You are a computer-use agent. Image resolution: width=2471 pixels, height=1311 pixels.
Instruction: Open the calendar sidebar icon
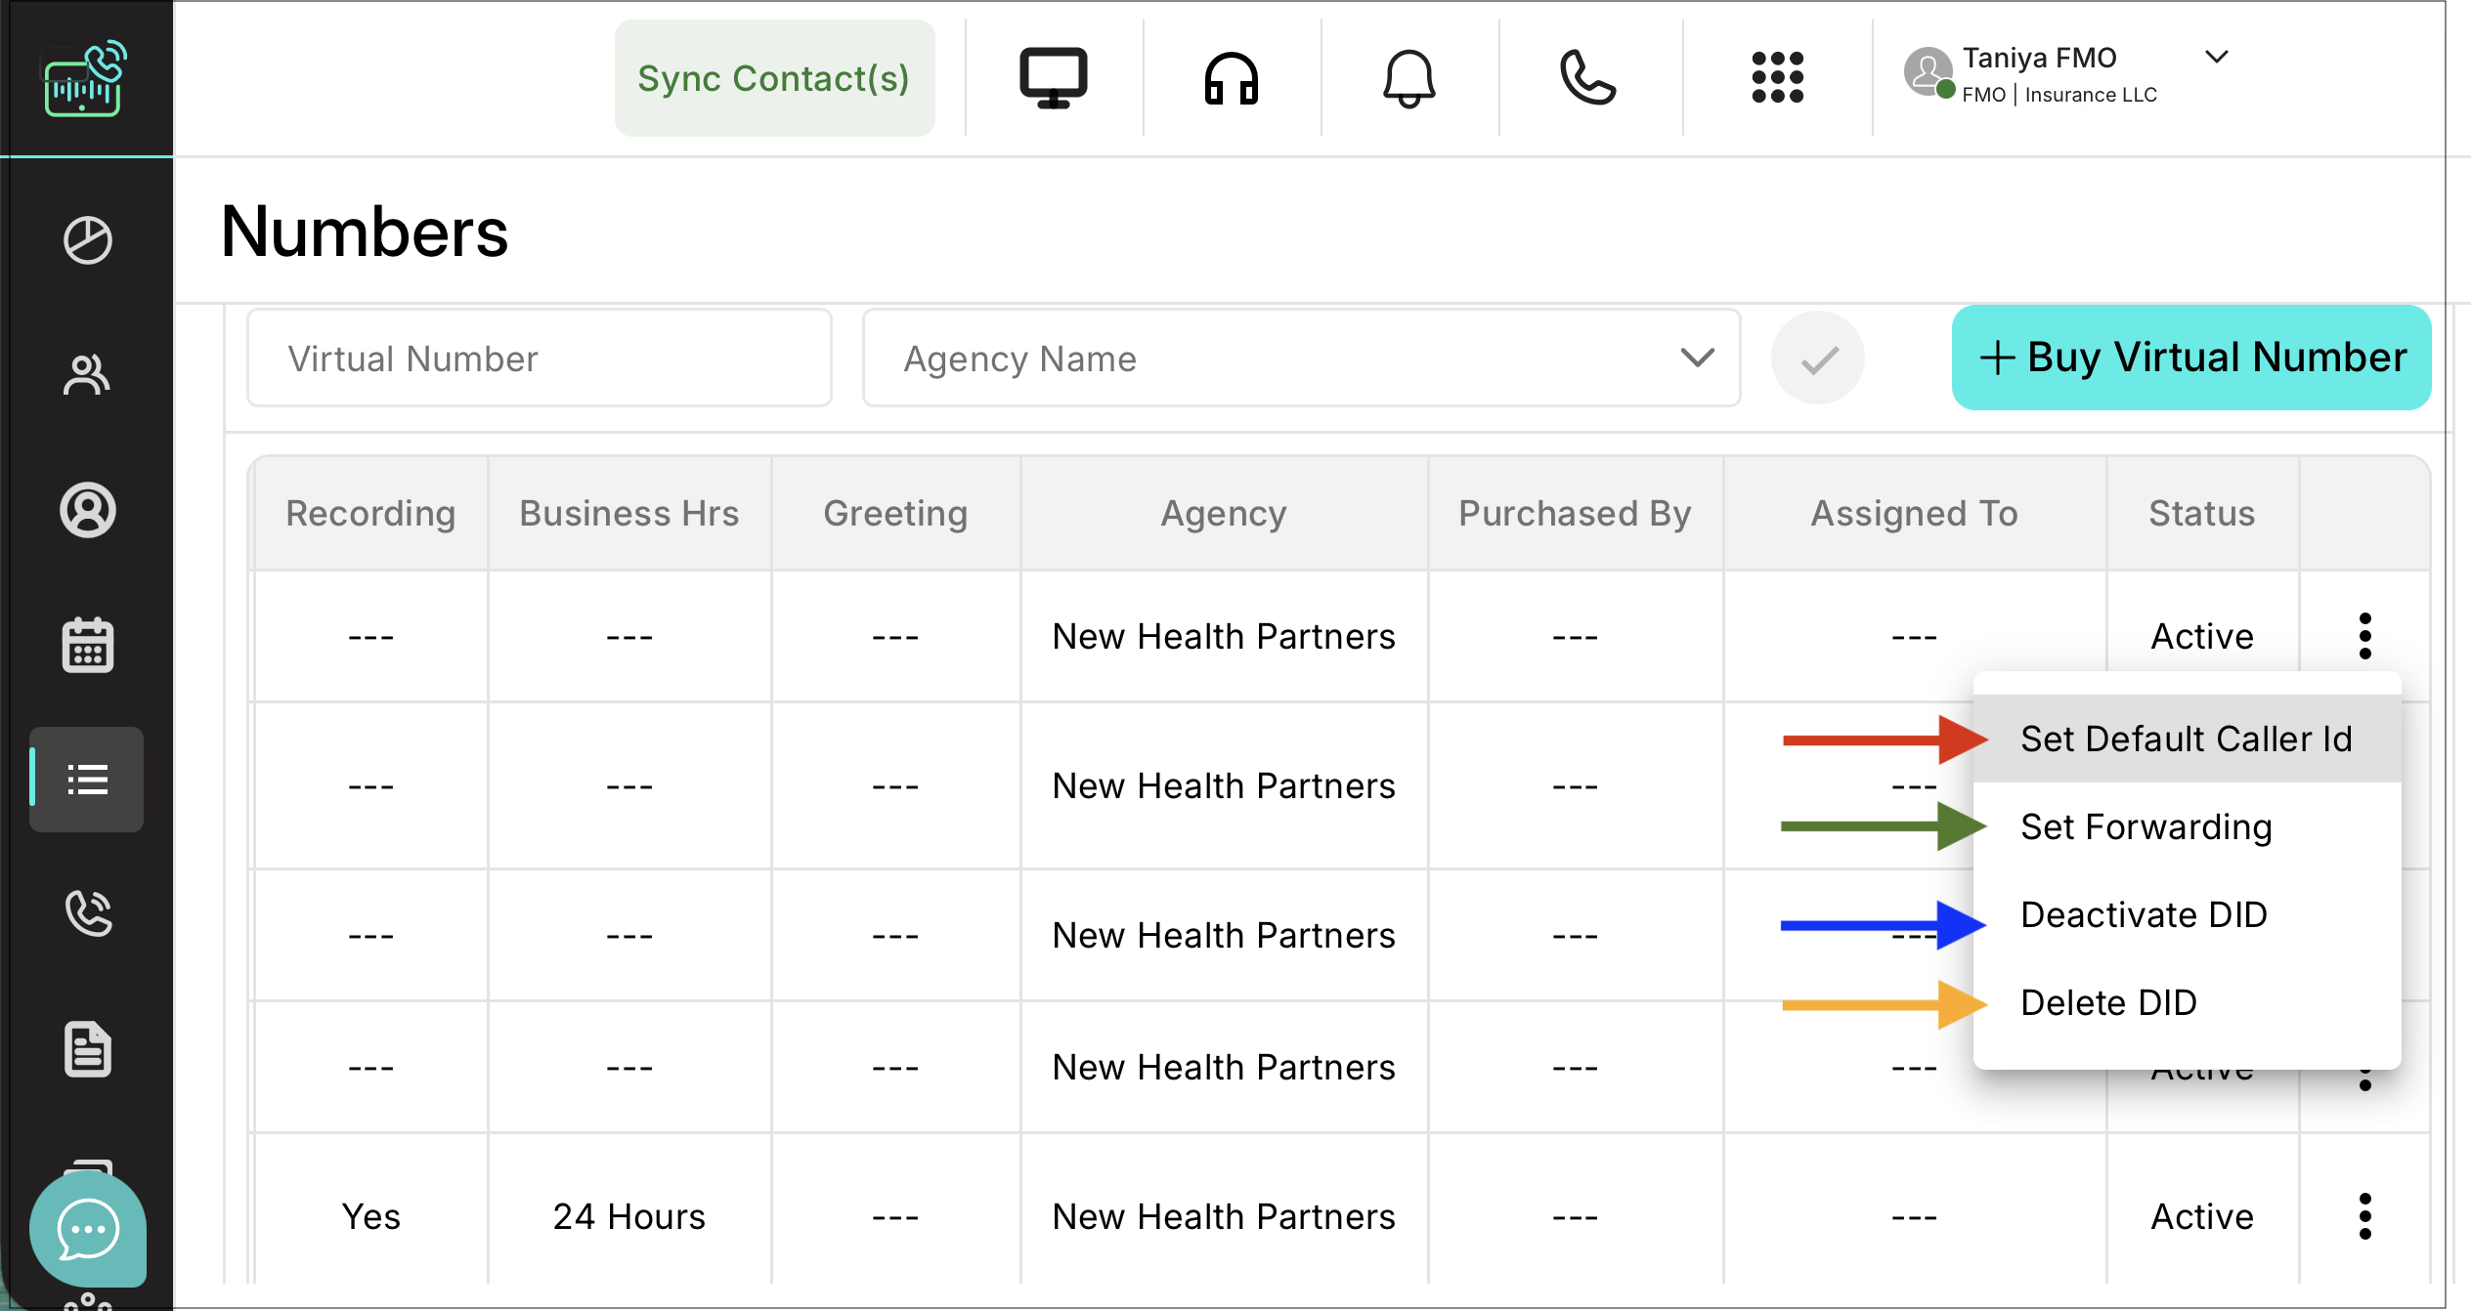pos(88,646)
